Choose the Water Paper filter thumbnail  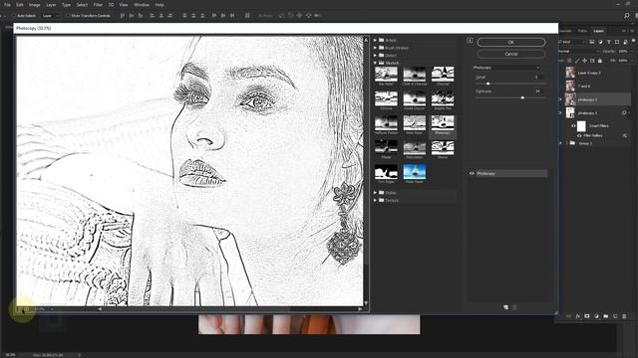(415, 172)
